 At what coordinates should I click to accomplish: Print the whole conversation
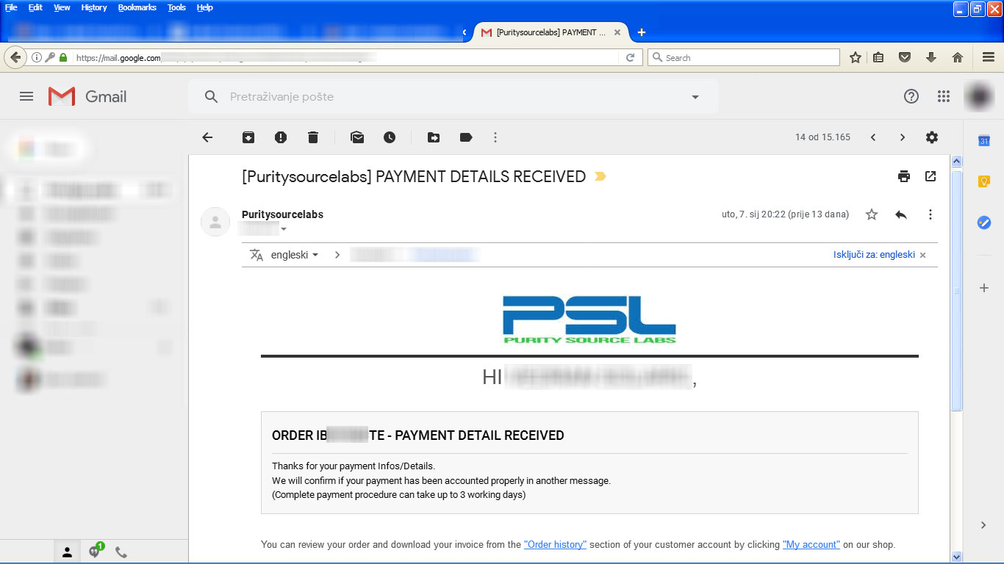pos(904,176)
